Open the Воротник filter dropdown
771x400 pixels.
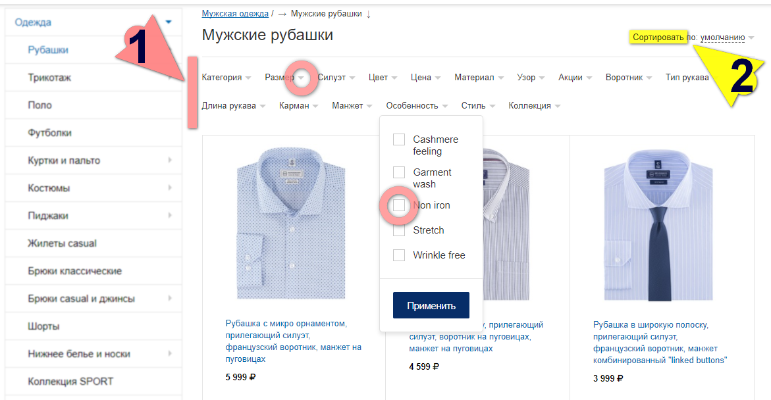629,78
